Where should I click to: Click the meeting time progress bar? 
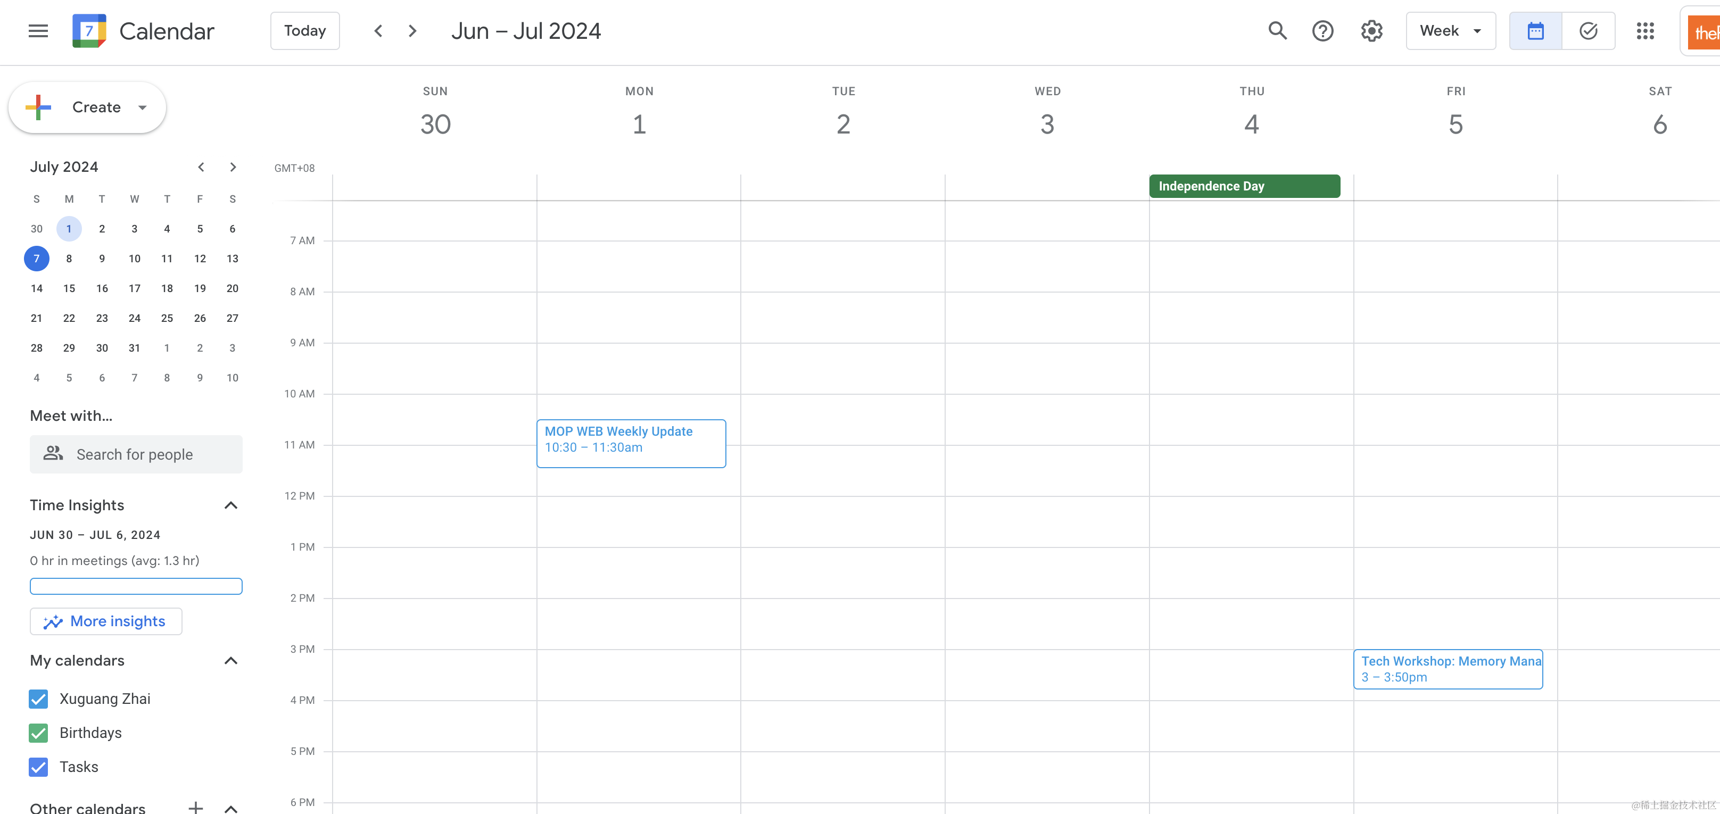coord(136,586)
